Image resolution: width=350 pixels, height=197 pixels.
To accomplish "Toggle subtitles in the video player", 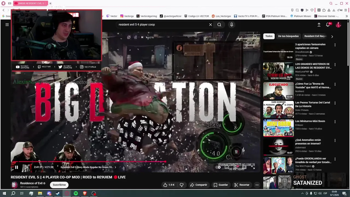I will click(x=227, y=167).
